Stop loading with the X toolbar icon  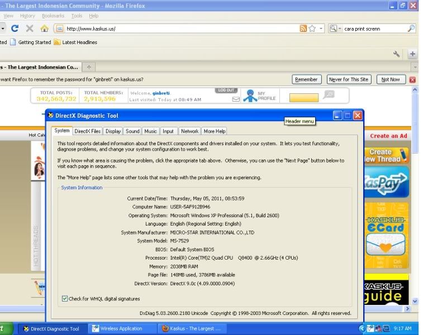click(30, 28)
